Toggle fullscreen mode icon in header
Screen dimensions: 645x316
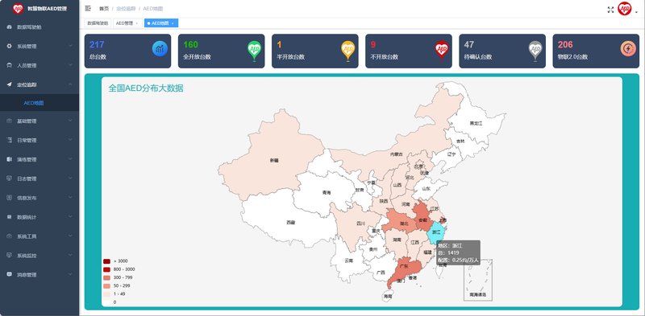(x=610, y=10)
